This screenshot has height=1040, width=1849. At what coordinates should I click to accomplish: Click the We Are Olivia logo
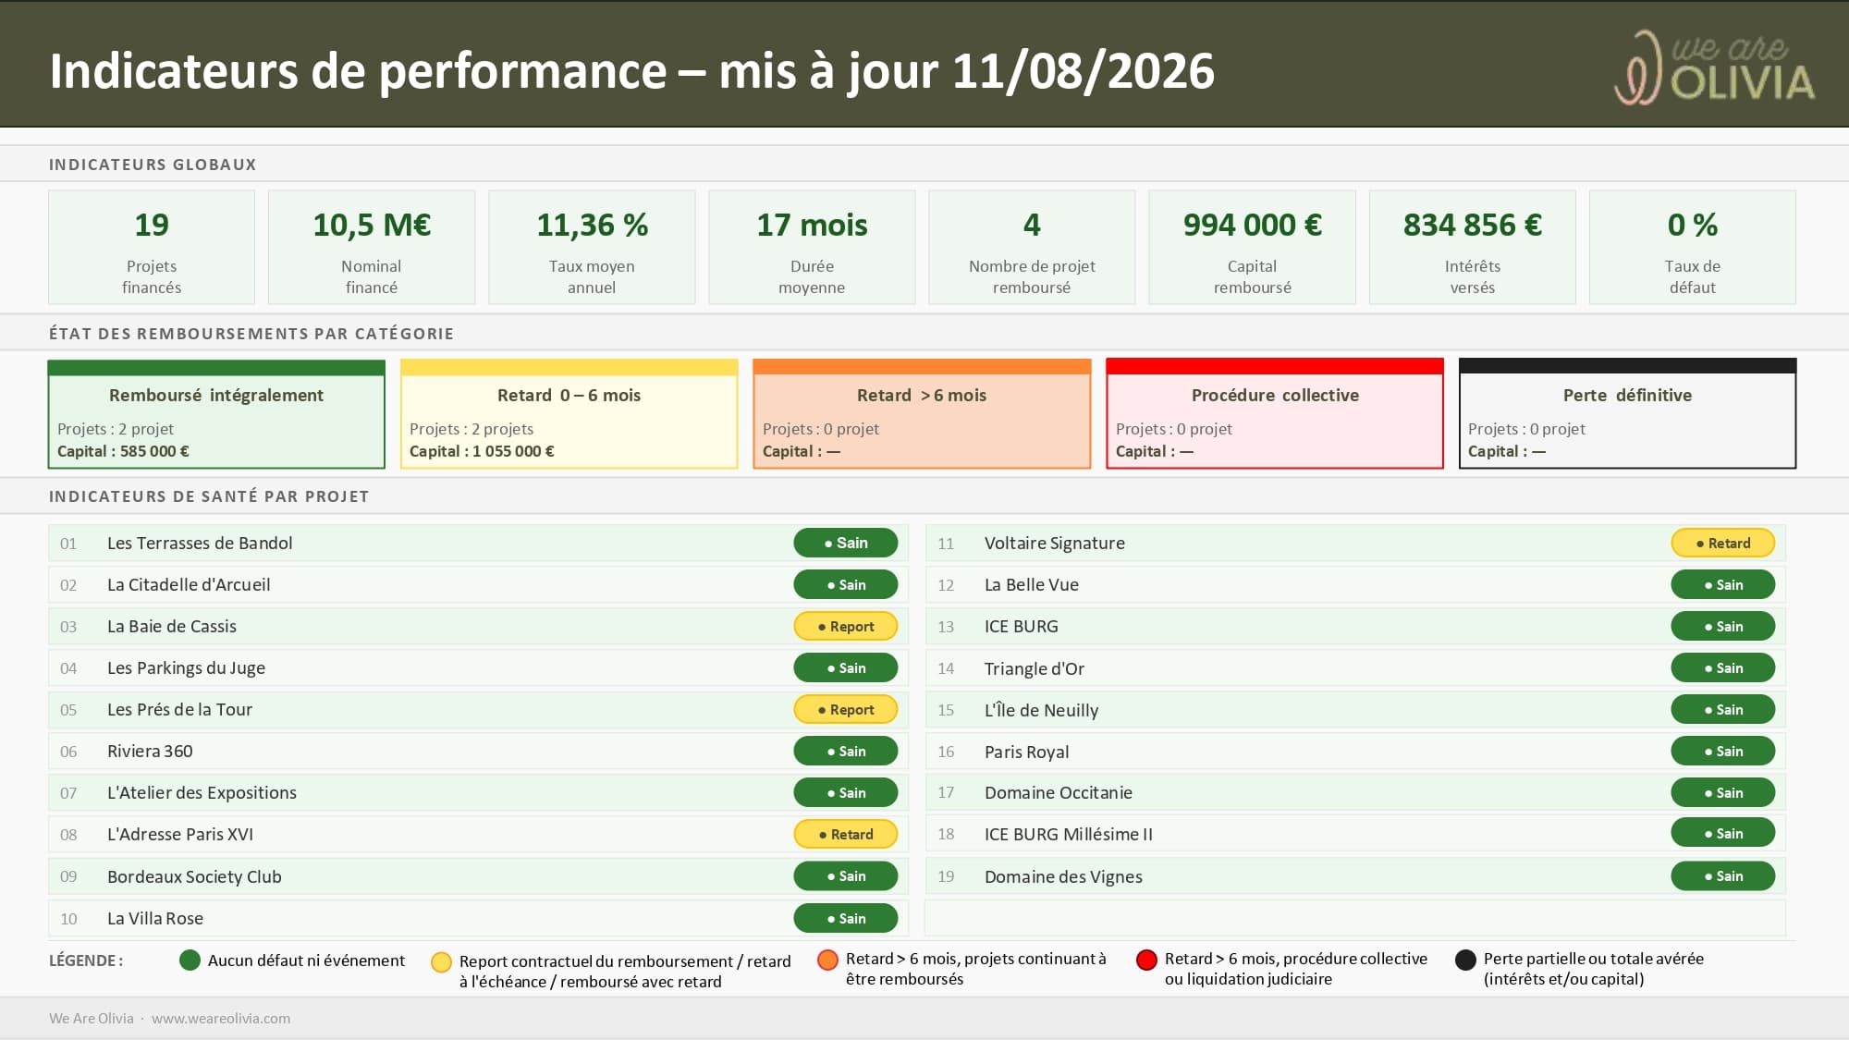tap(1715, 67)
